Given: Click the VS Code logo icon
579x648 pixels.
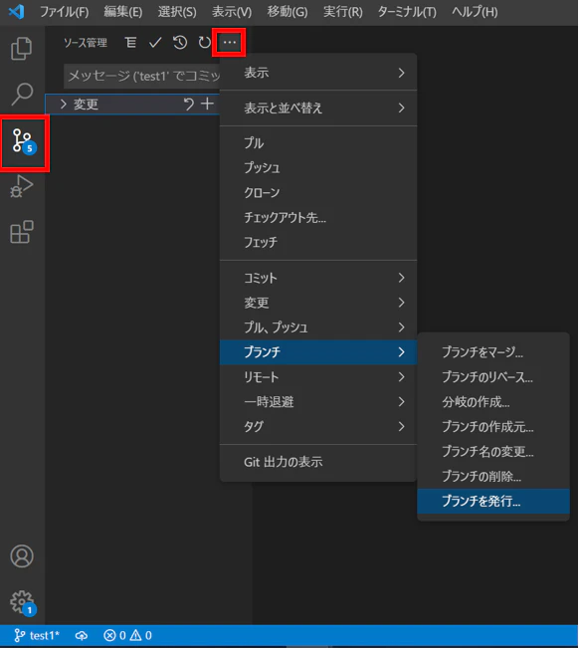Looking at the screenshot, I should pos(17,12).
